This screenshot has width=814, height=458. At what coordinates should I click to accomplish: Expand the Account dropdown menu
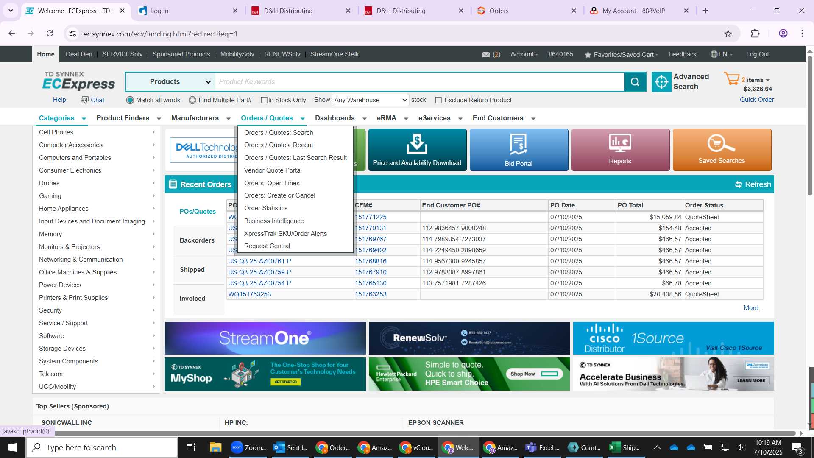pyautogui.click(x=524, y=54)
